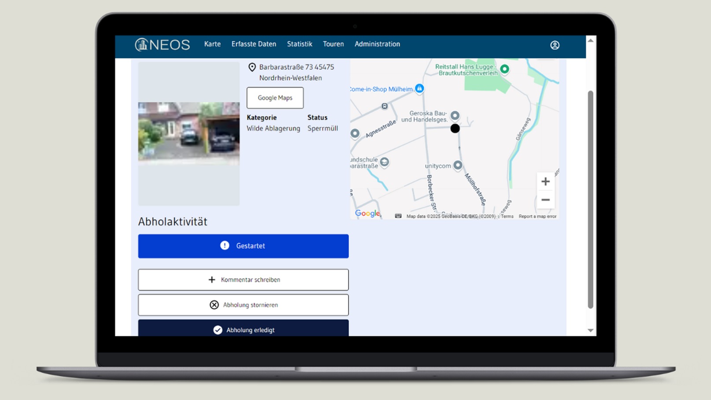The image size is (711, 400).
Task: Zoom in on the map
Action: click(545, 181)
